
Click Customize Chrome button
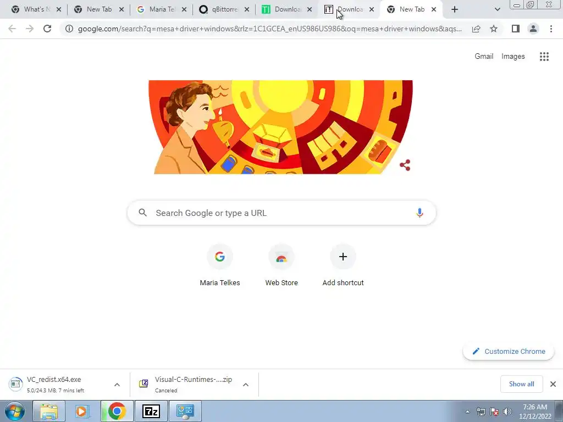pyautogui.click(x=509, y=351)
